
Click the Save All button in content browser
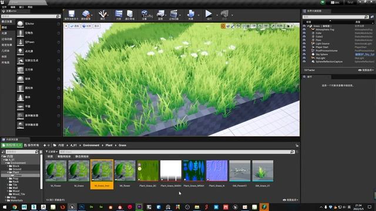[x=31, y=145]
